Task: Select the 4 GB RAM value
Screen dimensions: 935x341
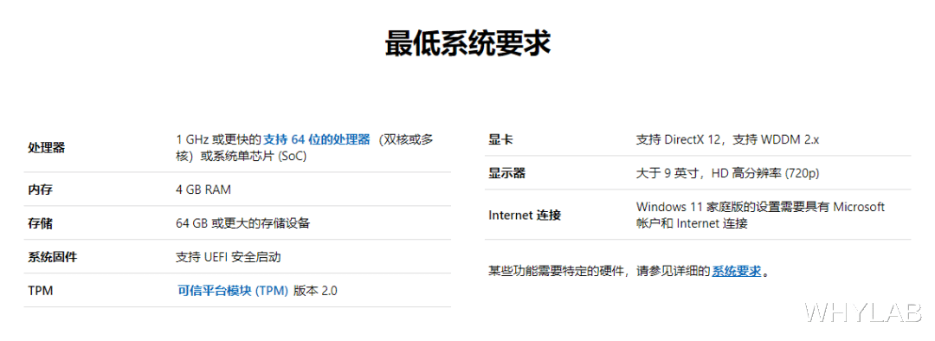Action: [x=203, y=190]
